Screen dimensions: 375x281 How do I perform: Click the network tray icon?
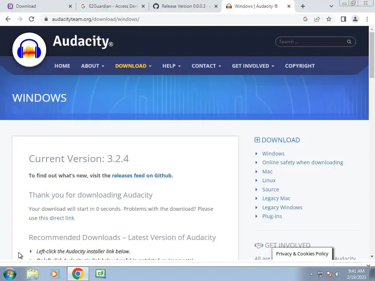click(320, 274)
